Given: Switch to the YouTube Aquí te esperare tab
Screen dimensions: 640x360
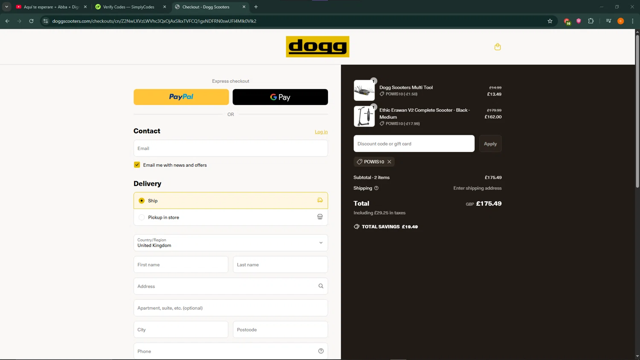Looking at the screenshot, I should (x=50, y=7).
